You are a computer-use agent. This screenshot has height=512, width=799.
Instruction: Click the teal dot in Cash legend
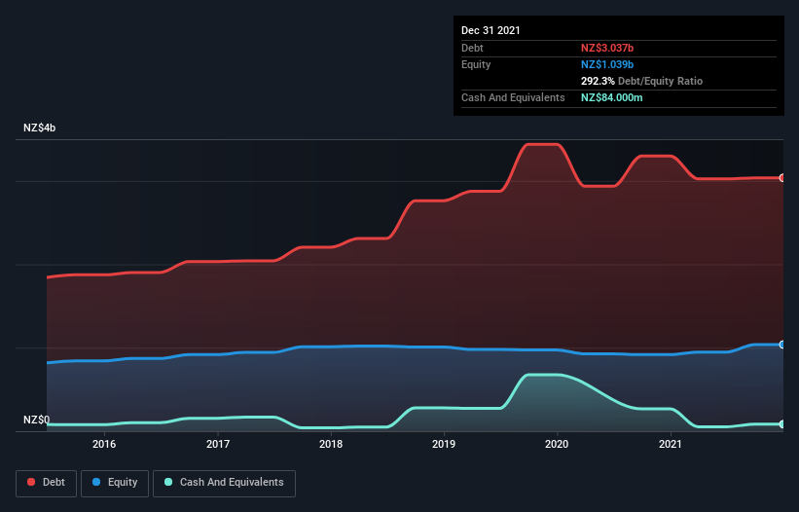pos(168,482)
